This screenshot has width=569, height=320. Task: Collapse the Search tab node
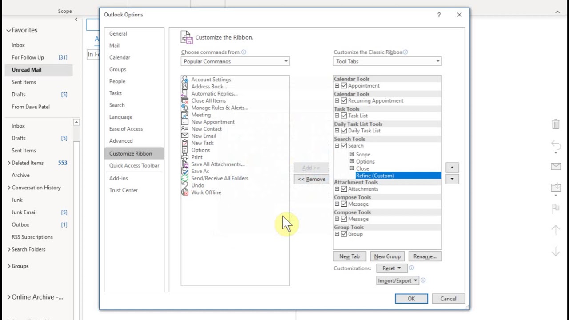[337, 146]
